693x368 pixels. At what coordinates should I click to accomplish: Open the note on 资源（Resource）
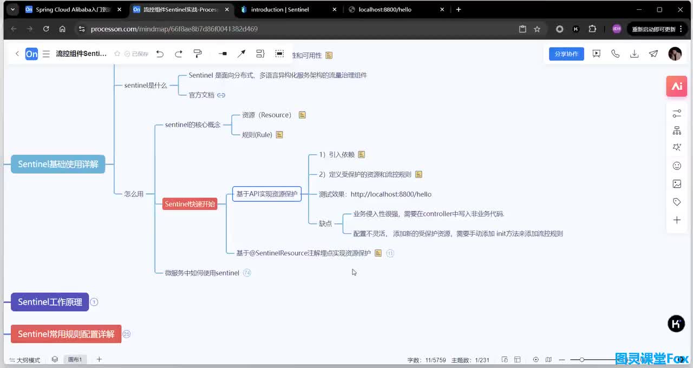[302, 115]
